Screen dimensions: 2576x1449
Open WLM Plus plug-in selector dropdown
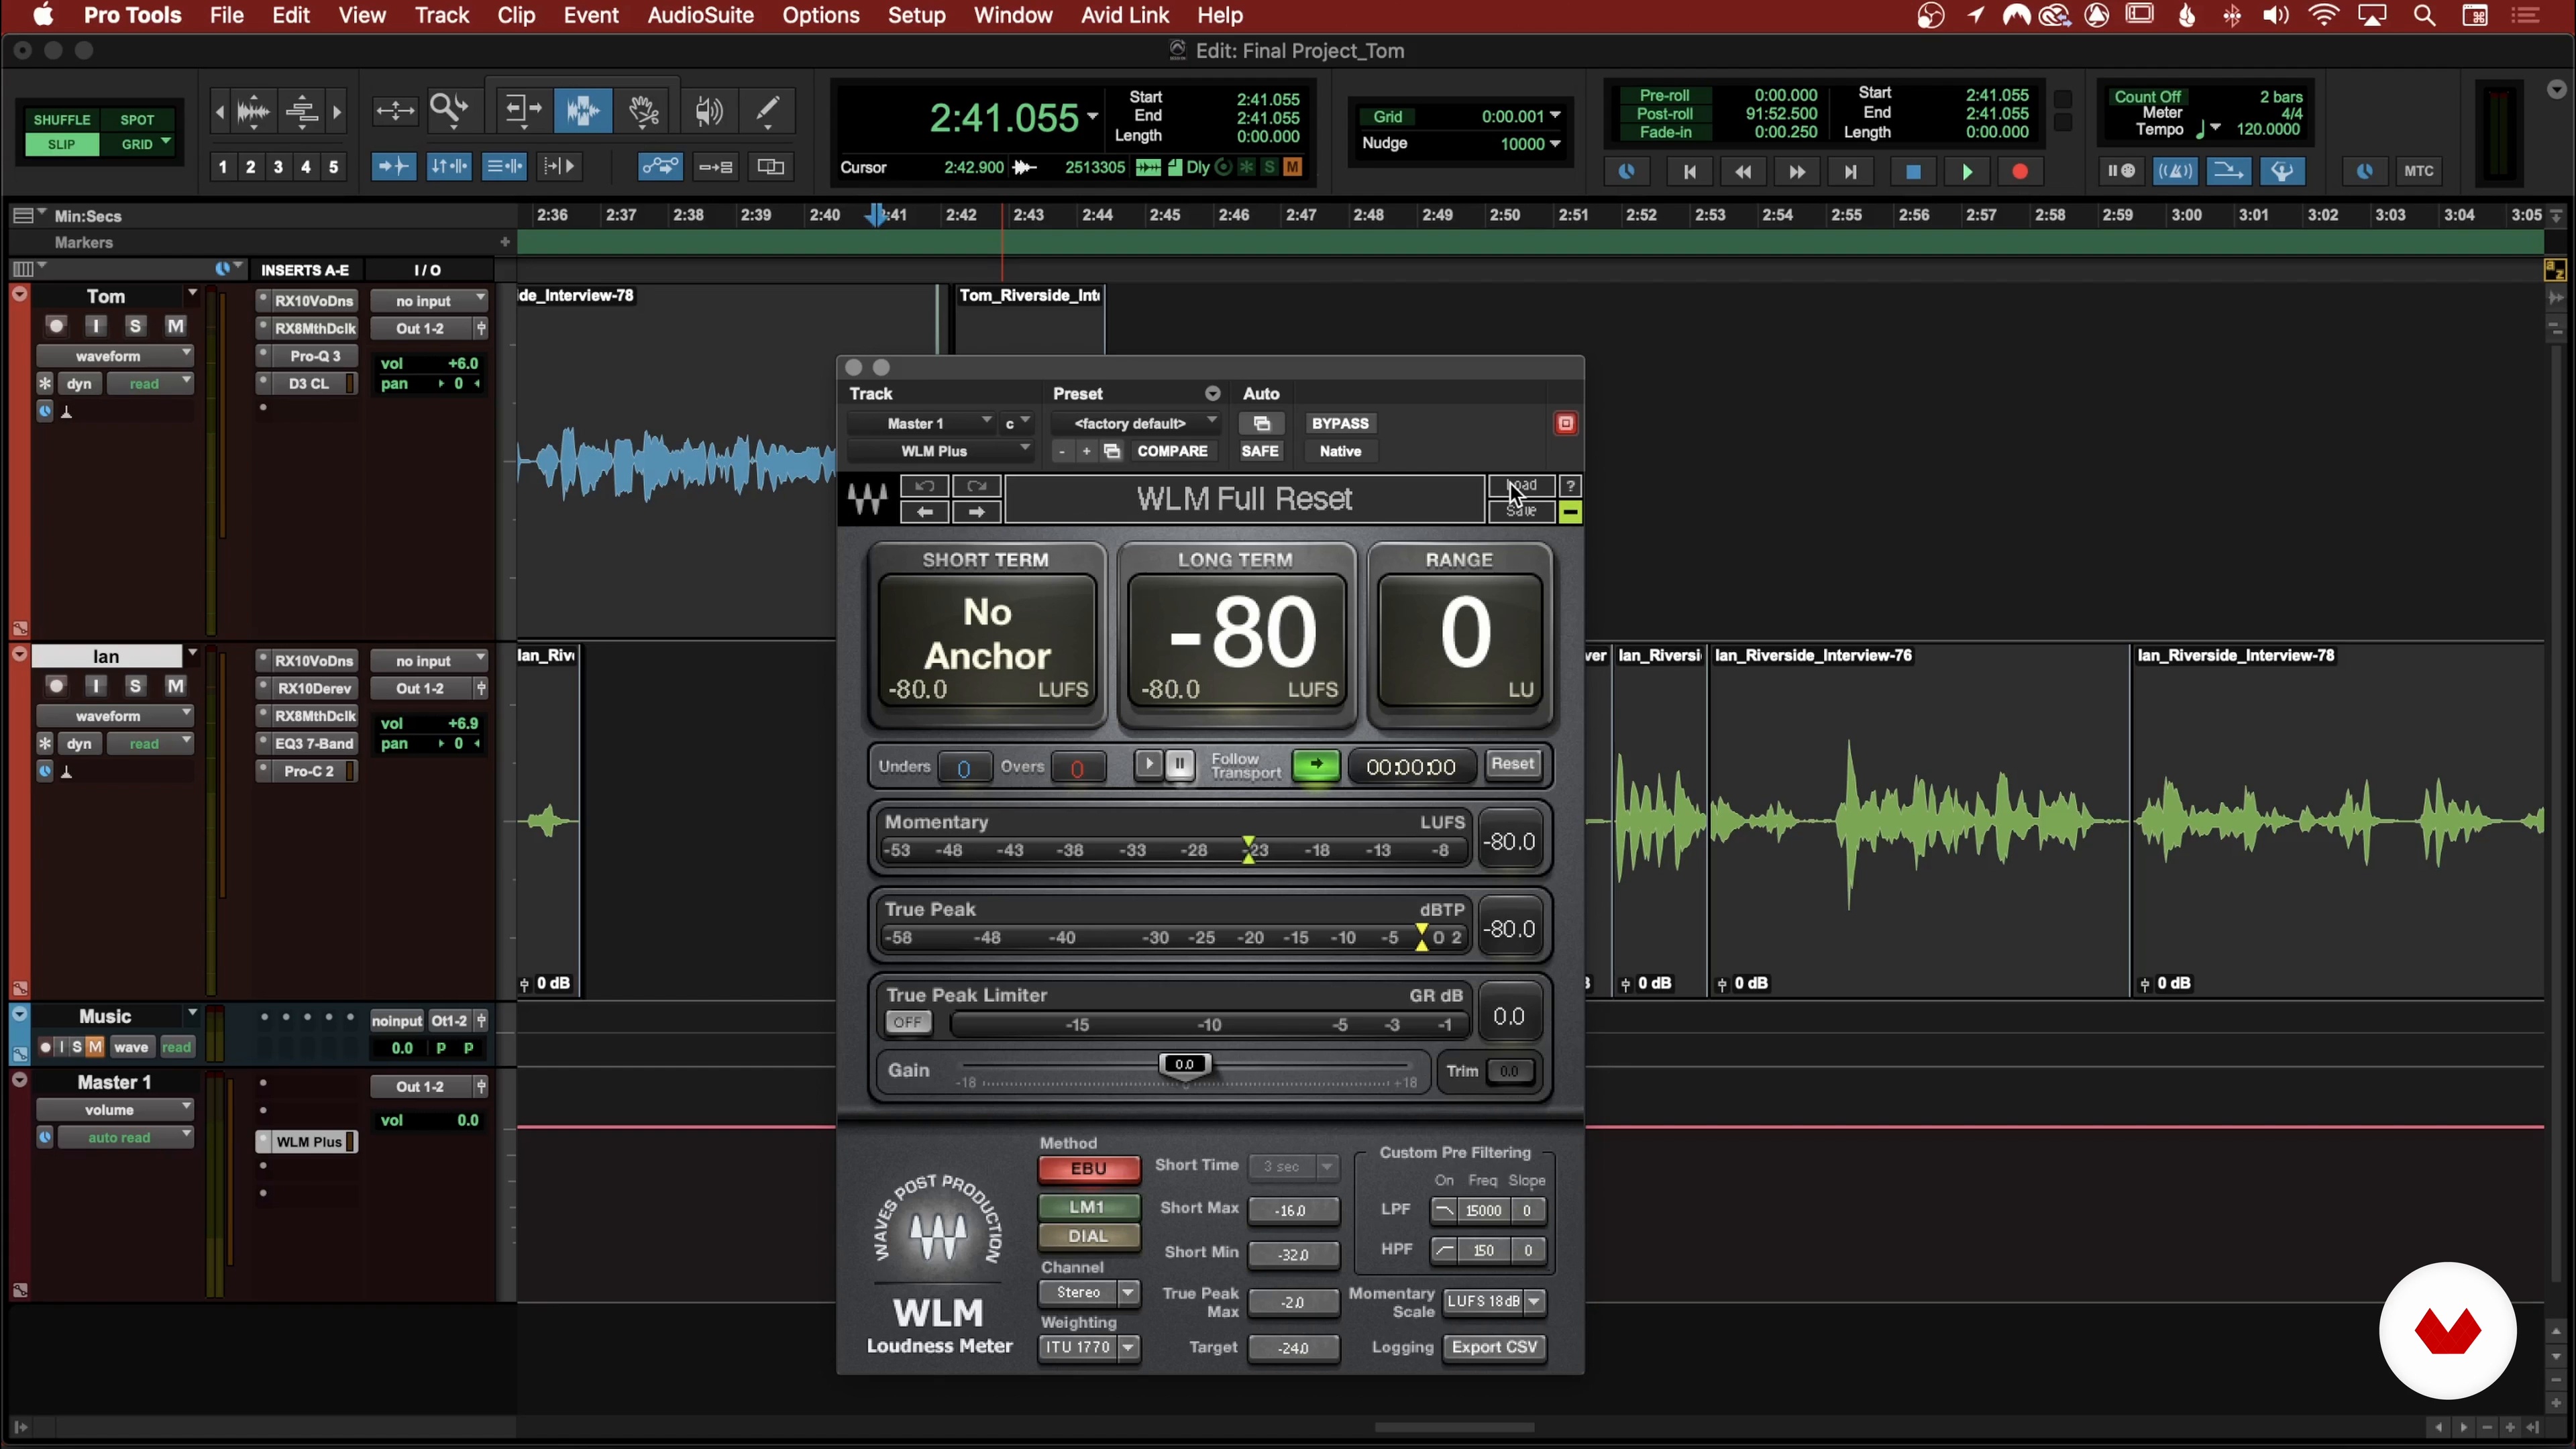point(941,452)
